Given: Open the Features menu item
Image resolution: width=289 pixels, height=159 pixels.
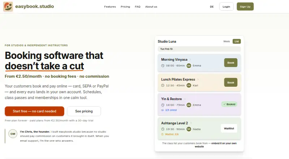Looking at the screenshot, I should 110,7.
